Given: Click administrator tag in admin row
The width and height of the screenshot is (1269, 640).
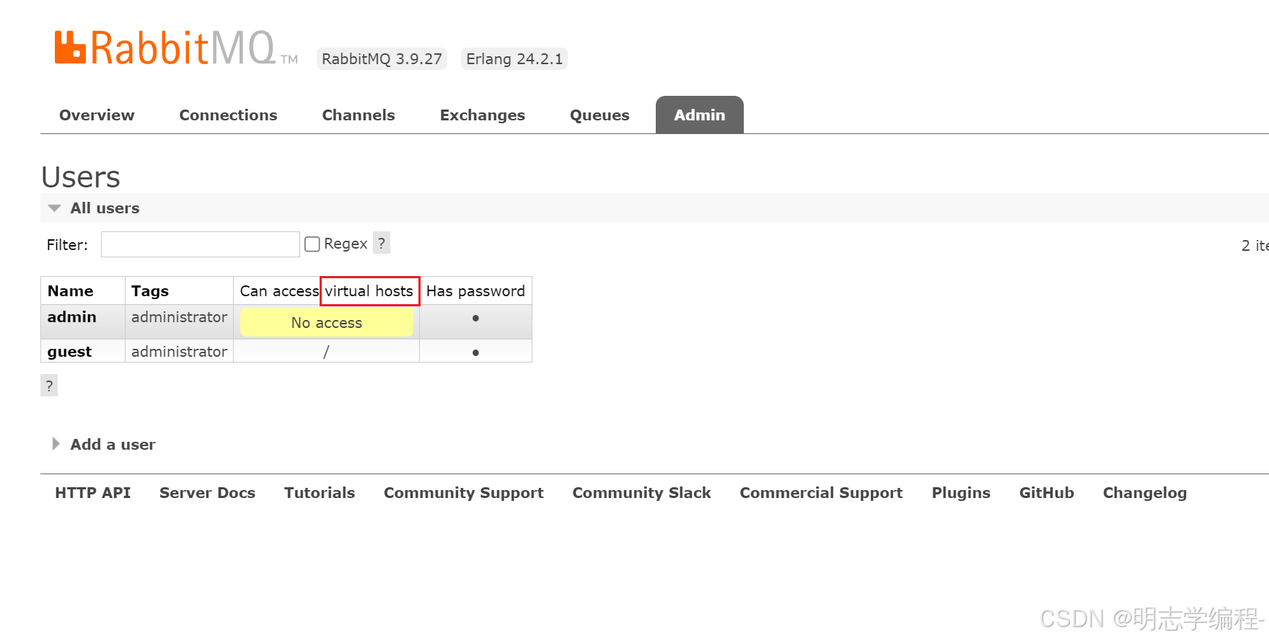Looking at the screenshot, I should click(x=179, y=317).
